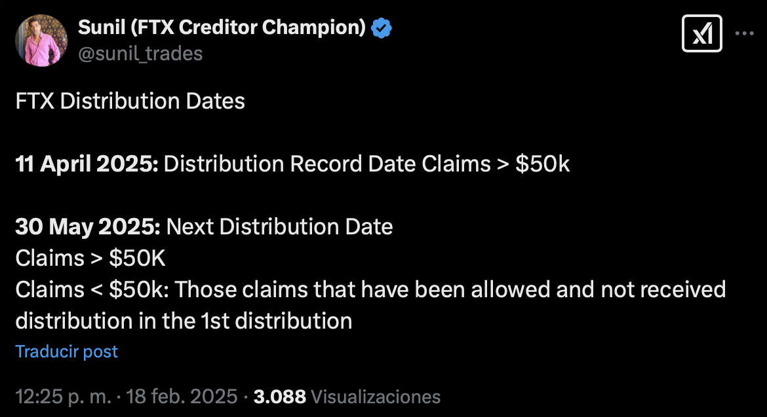
Task: Click the "FTX Distribution Dates" heading line
Action: [x=130, y=101]
